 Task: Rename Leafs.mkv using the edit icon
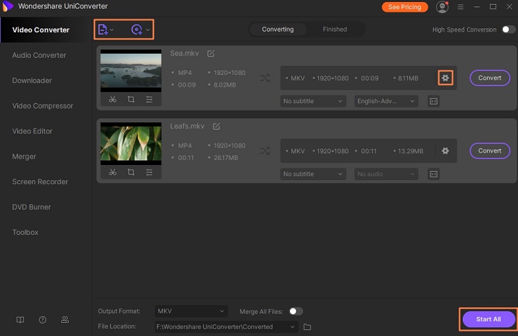pos(216,126)
